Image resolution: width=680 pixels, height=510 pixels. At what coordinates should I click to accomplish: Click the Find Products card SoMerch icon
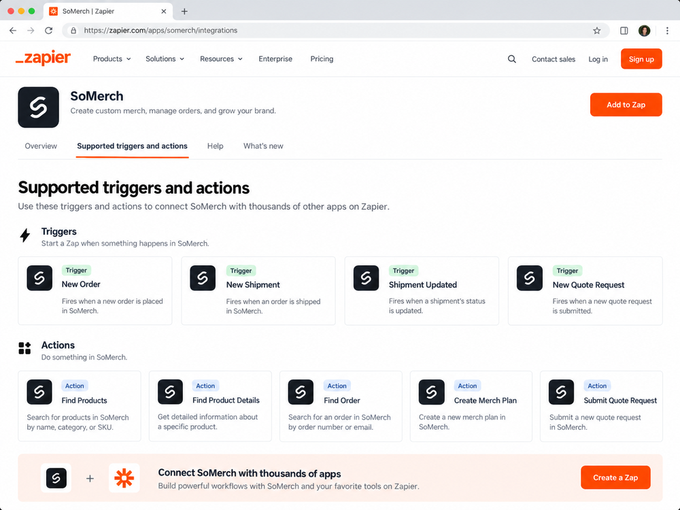click(39, 392)
